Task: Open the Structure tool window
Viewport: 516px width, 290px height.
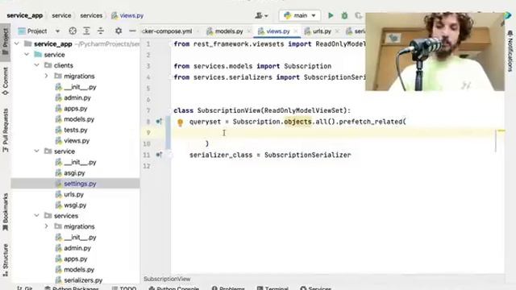Action: 6,260
